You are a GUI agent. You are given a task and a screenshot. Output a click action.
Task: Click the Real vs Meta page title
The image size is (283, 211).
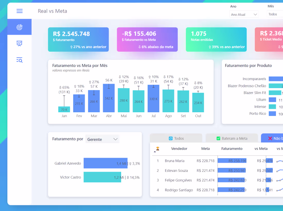point(52,11)
